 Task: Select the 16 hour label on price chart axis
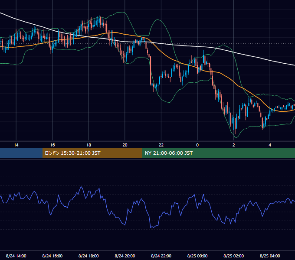(52, 145)
